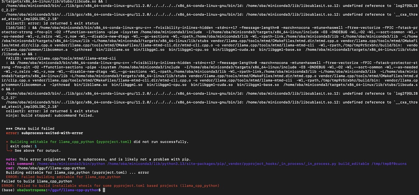The height and width of the screenshot is (195, 419).
Task: Click the '*** CMake build failed' line
Action: (x=30, y=128)
